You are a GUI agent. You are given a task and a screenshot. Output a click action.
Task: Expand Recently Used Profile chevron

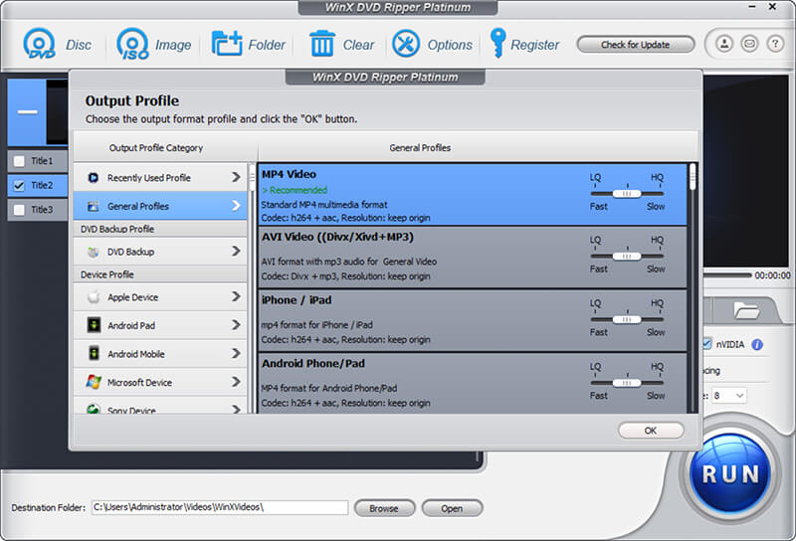point(236,177)
